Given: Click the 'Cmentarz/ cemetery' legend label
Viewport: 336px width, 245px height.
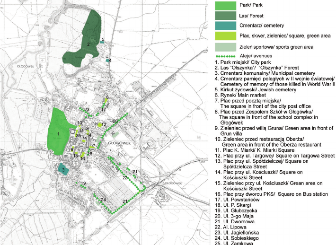Looking at the screenshot, I should [x=262, y=26].
